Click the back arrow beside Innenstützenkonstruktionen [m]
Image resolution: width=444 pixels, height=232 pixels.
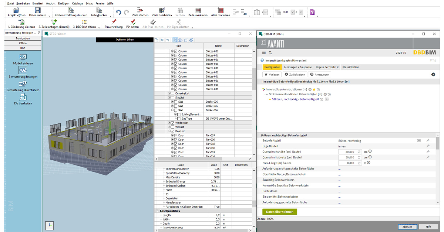pos(262,60)
